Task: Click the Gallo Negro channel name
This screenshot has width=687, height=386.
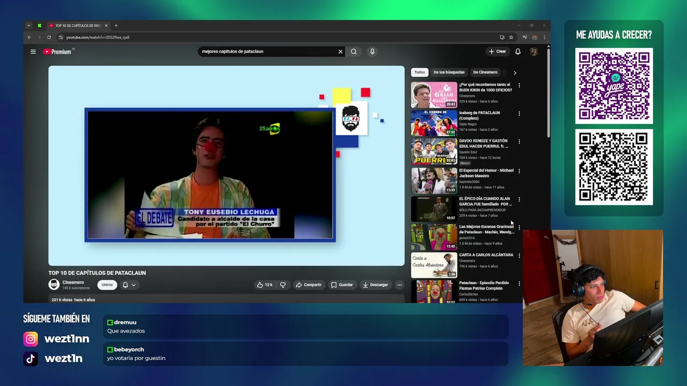Action: (468, 124)
